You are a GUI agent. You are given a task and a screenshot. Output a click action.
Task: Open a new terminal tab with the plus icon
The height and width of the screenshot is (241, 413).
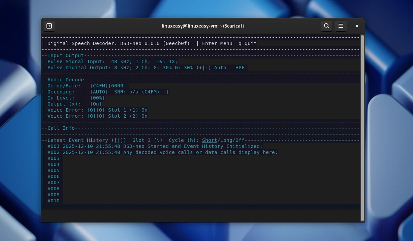49,26
